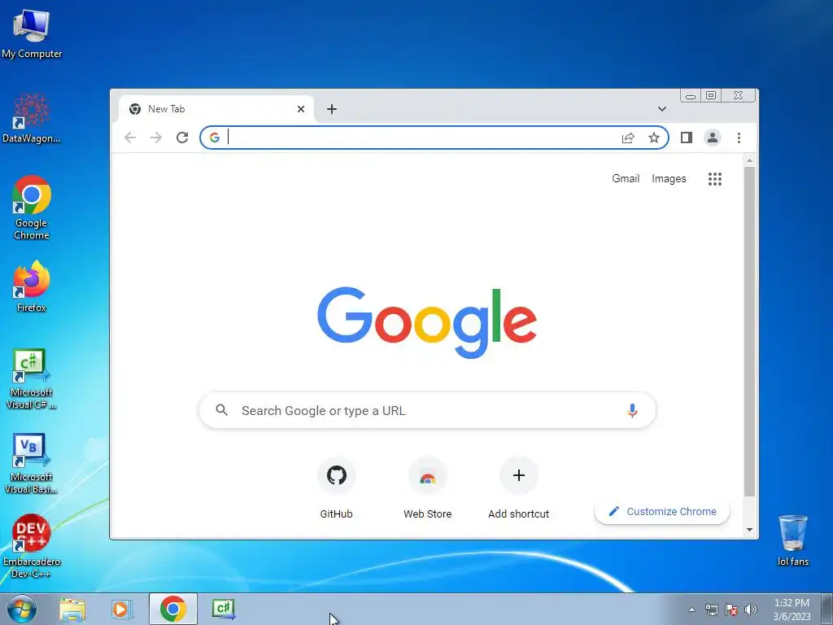
Task: Open the Images link
Action: [669, 178]
